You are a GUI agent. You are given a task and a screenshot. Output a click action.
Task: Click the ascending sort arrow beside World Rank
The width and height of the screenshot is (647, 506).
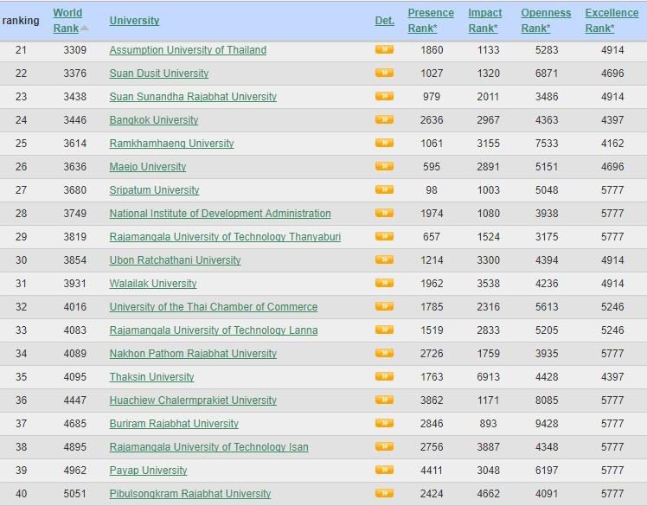tap(84, 28)
